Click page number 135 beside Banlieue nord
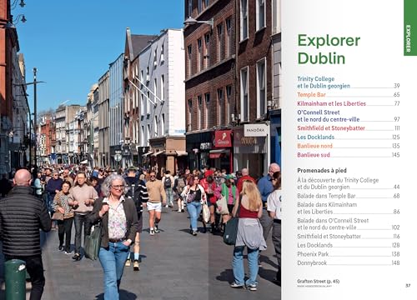Screen dimensions: 417x300 396,146
